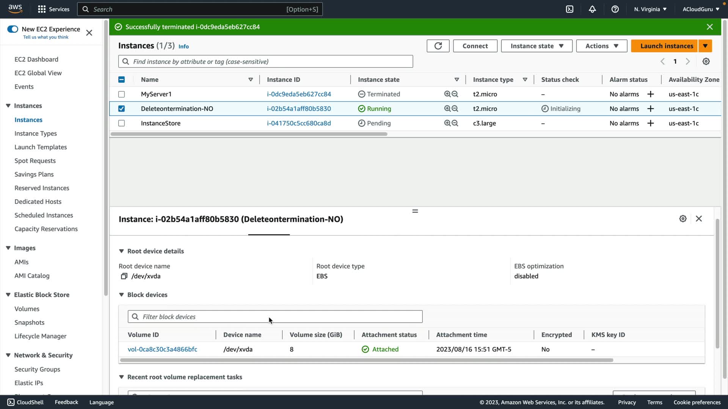Screen dimensions: 728x409
Task: Open Volumes in the sidebar
Action: [x=27, y=309]
